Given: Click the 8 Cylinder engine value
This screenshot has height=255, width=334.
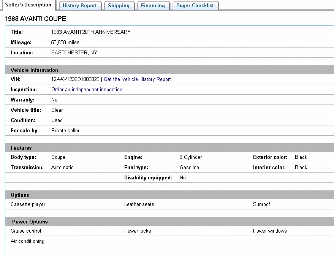Looking at the screenshot, I should pyautogui.click(x=190, y=157).
